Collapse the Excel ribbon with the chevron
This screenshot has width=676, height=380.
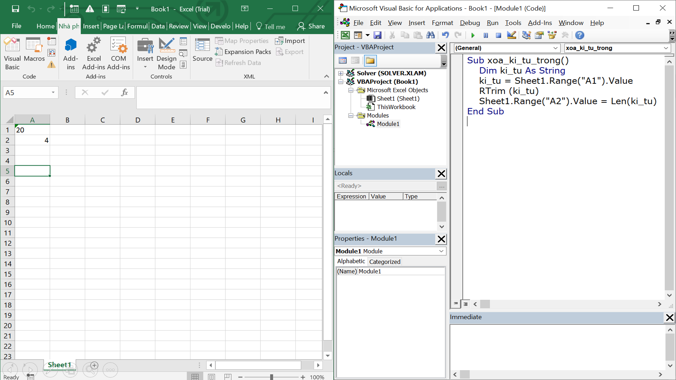tap(326, 76)
